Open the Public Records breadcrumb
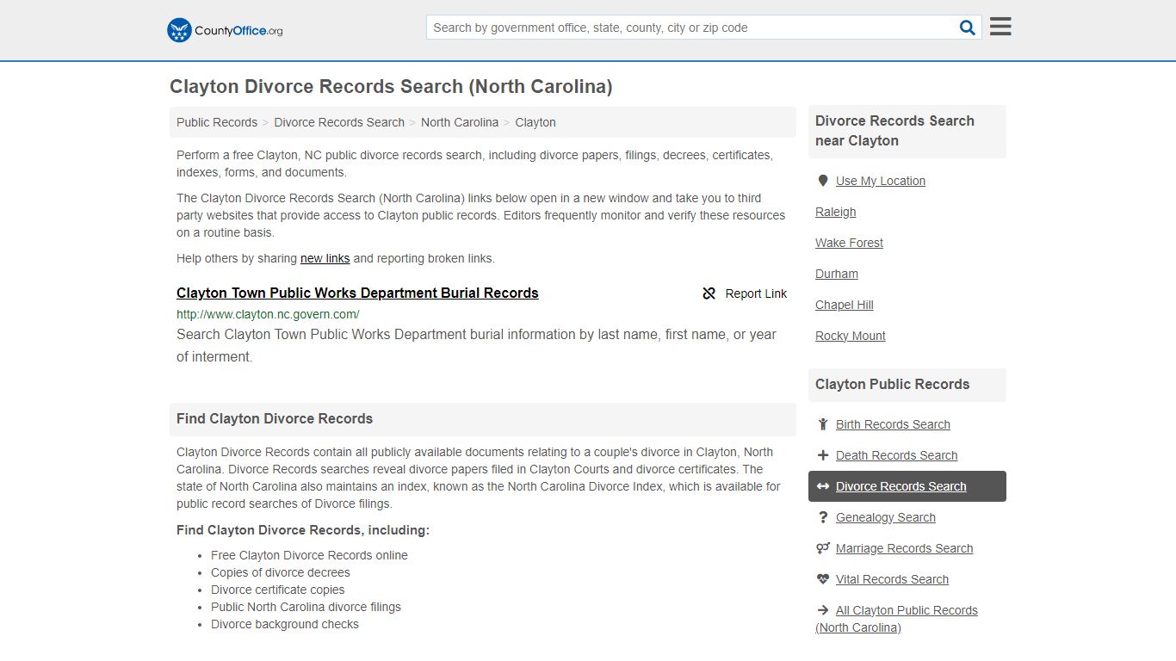This screenshot has width=1176, height=661. [x=217, y=122]
